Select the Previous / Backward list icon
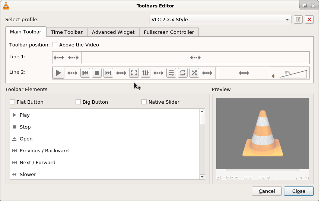Screen dimensions: 319x201 [x=14, y=150]
